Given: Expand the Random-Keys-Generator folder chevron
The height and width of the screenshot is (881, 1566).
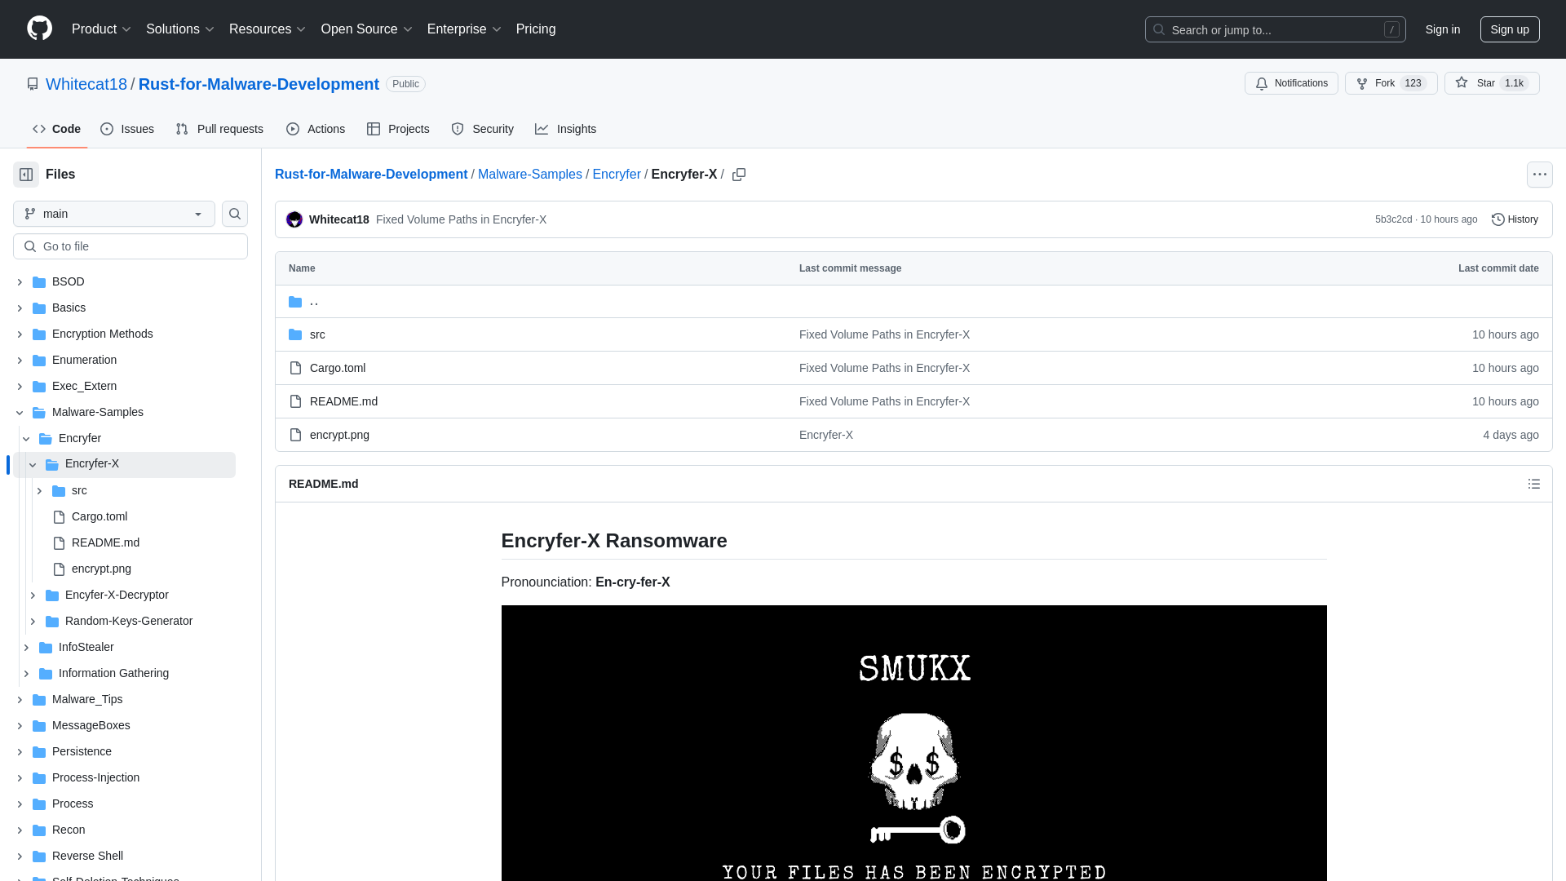Looking at the screenshot, I should tap(33, 622).
